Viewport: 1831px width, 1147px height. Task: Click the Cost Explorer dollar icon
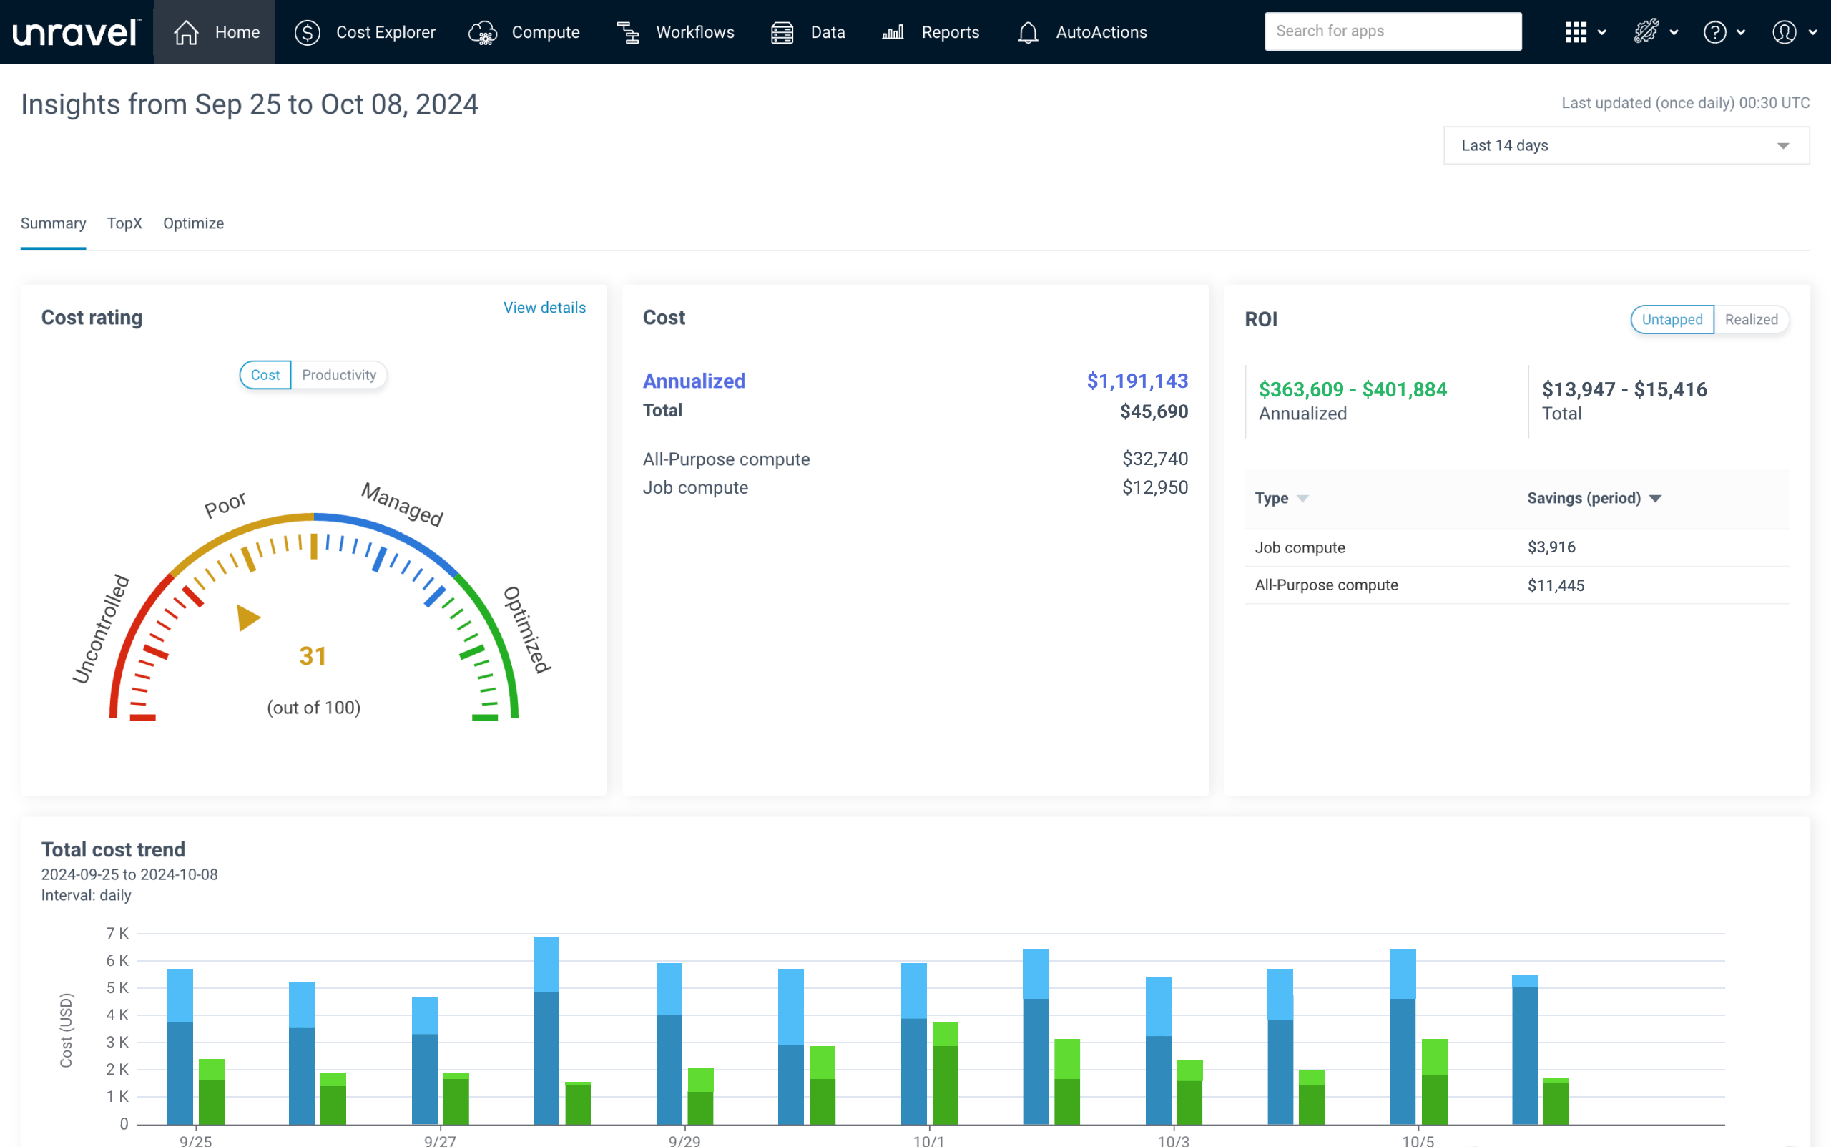coord(307,33)
